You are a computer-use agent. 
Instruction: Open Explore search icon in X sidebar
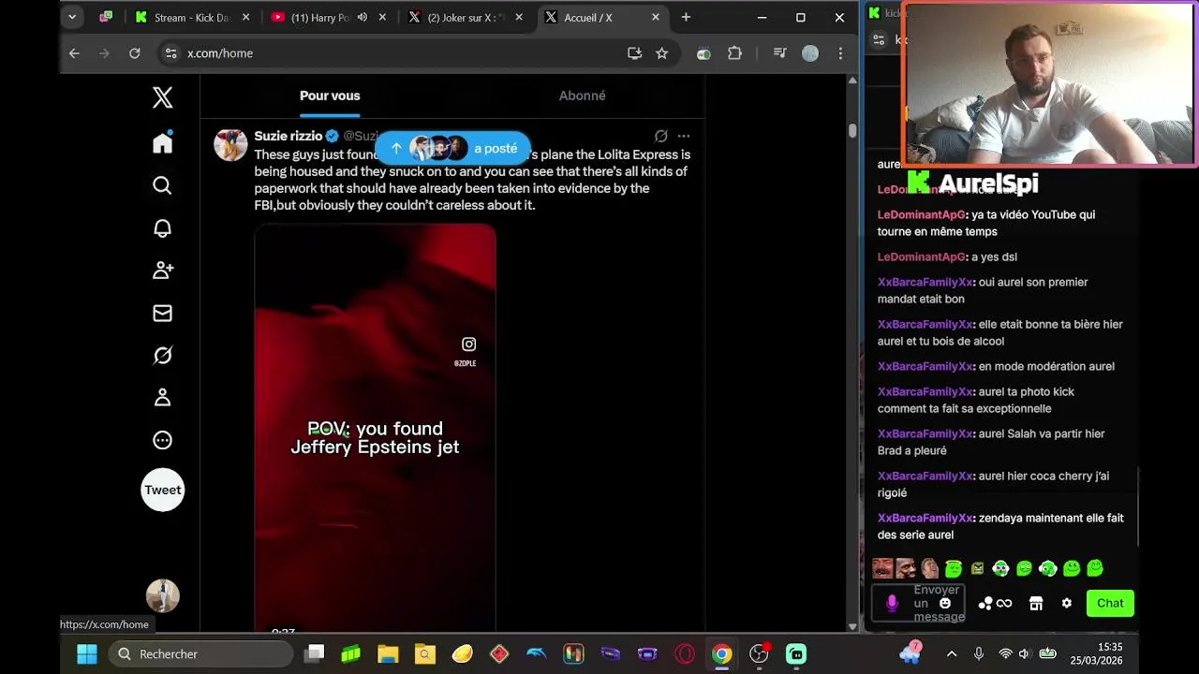162,185
